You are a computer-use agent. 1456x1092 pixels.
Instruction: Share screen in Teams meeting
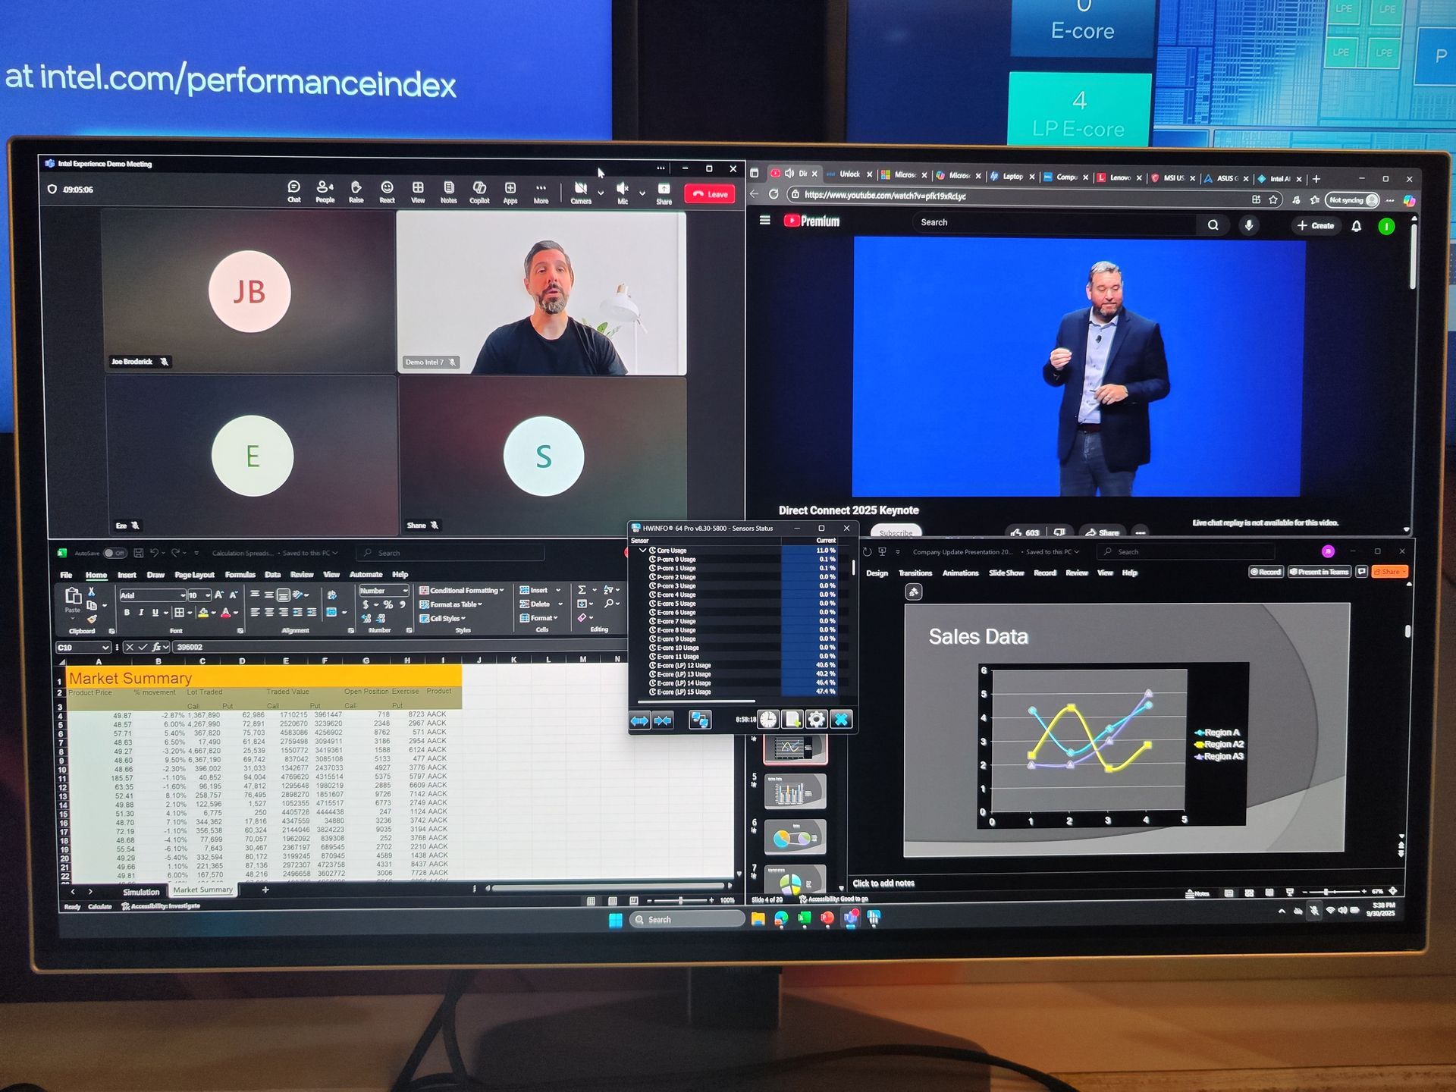coord(664,193)
